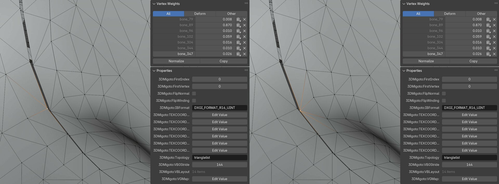Click 3DMigoto:IBFormat text field, right panel
Screen dimensions: 499x184
coord(469,108)
